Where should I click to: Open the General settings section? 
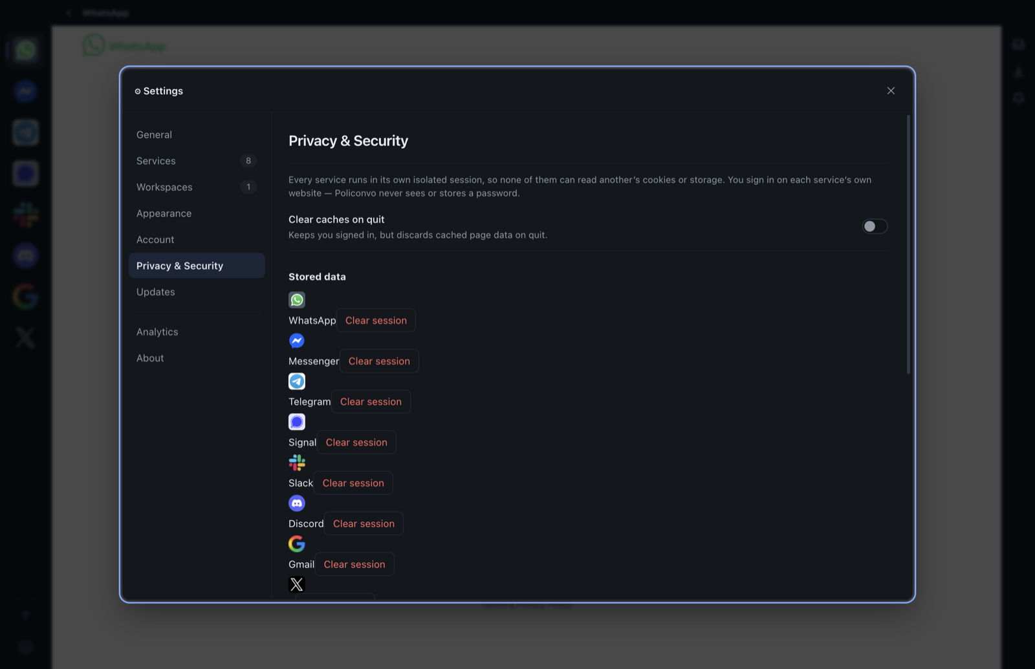197,134
